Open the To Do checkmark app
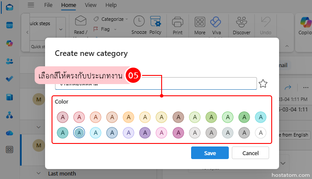The width and height of the screenshot is (312, 179). (10, 78)
